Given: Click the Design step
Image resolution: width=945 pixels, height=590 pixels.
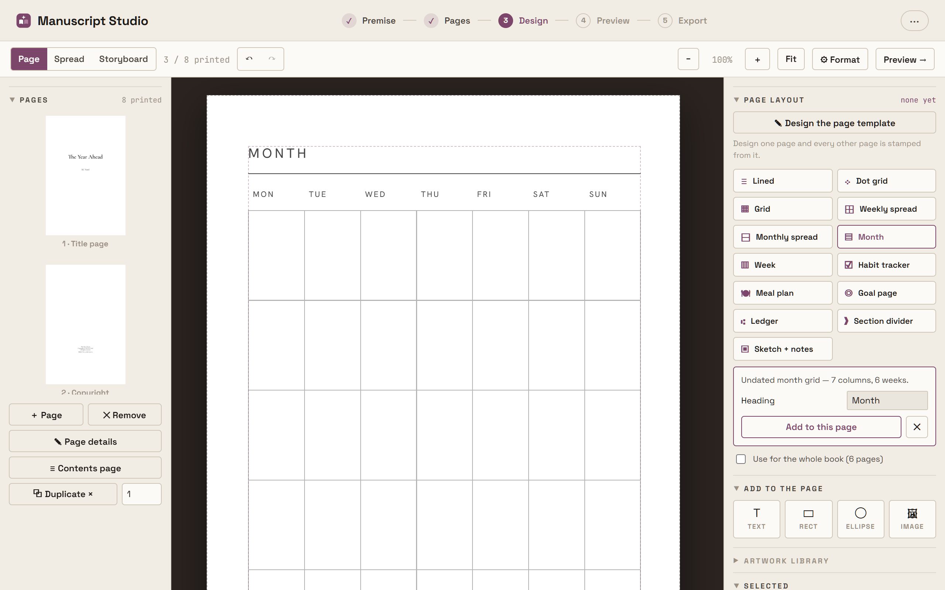Looking at the screenshot, I should point(523,21).
